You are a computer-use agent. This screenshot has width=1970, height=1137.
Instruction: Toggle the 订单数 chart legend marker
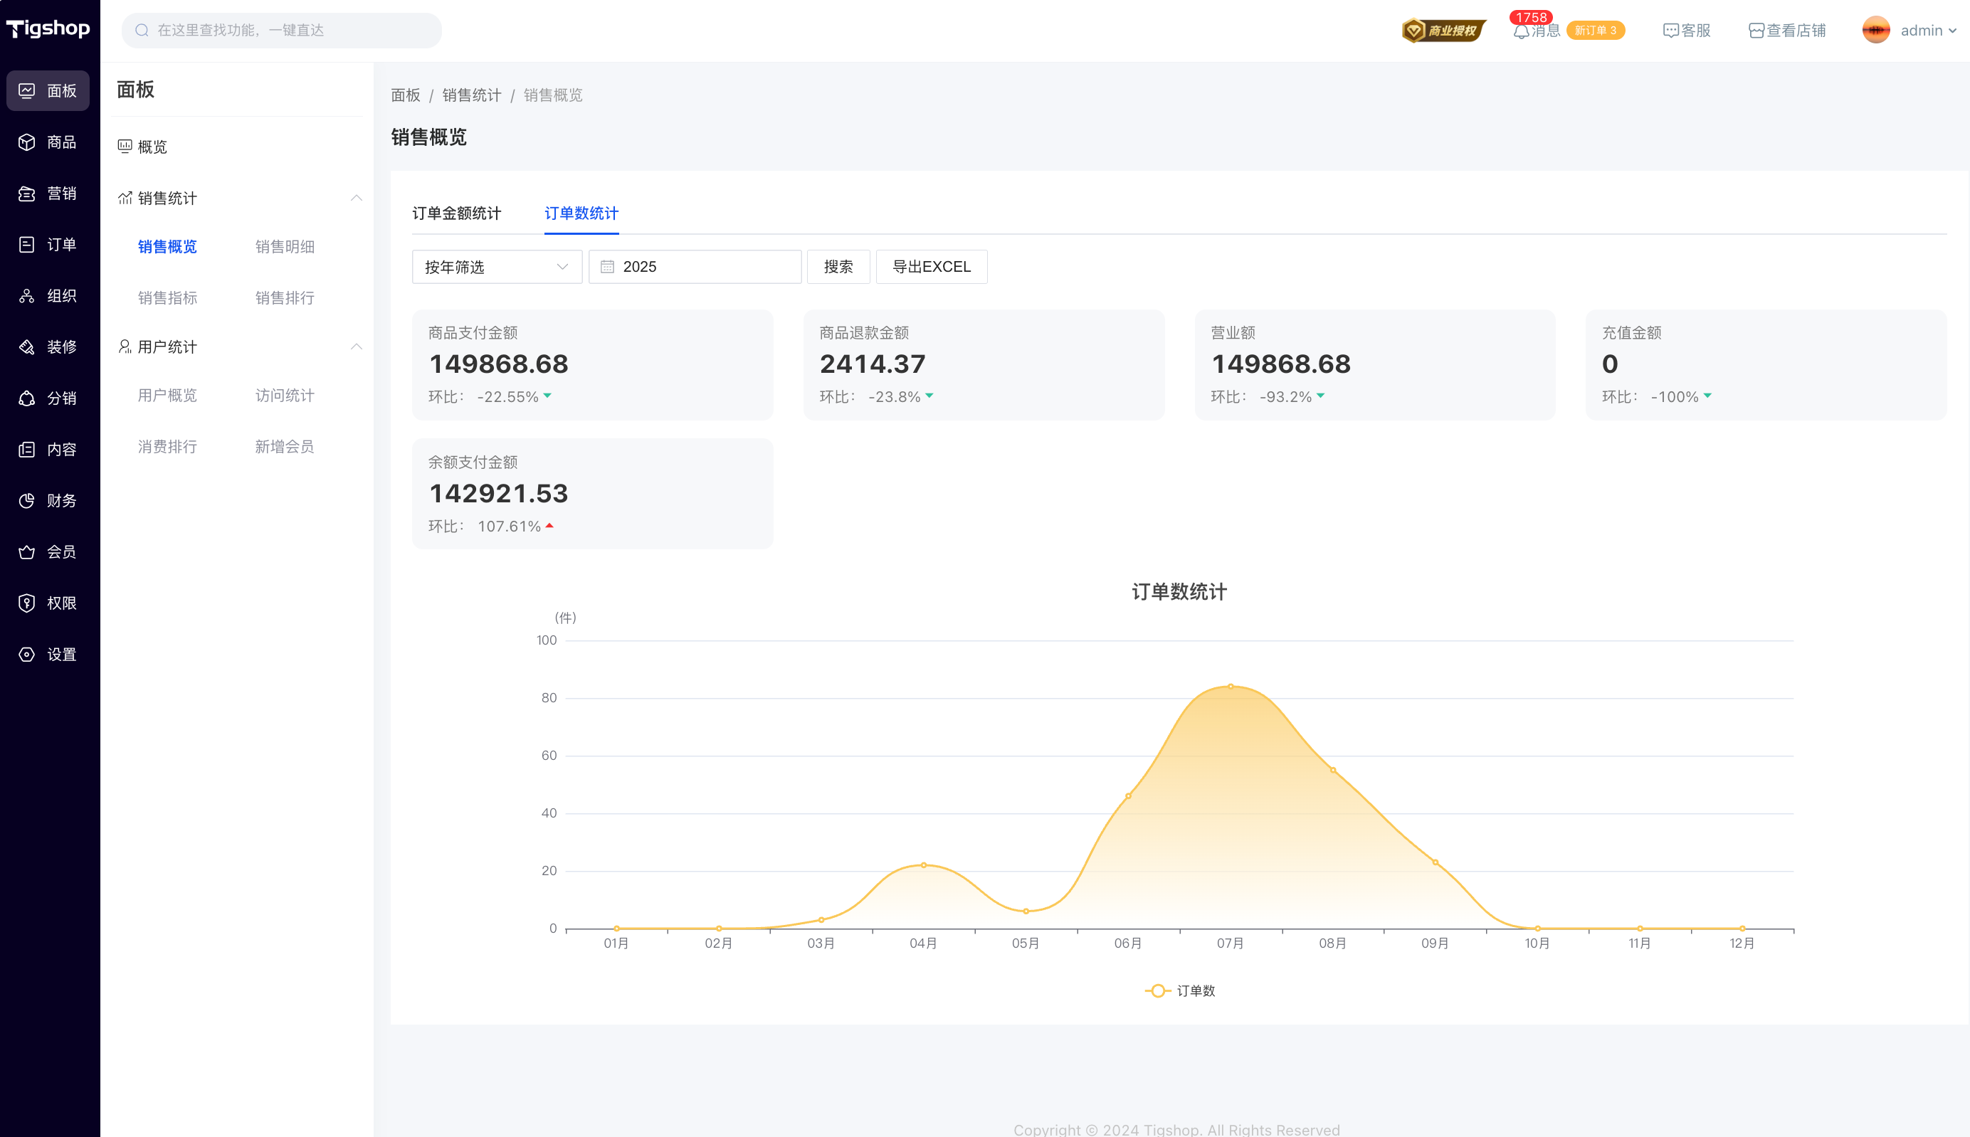1158,990
